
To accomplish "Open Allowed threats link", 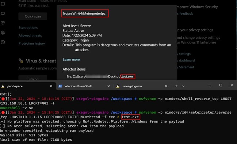I will [x=30, y=35].
